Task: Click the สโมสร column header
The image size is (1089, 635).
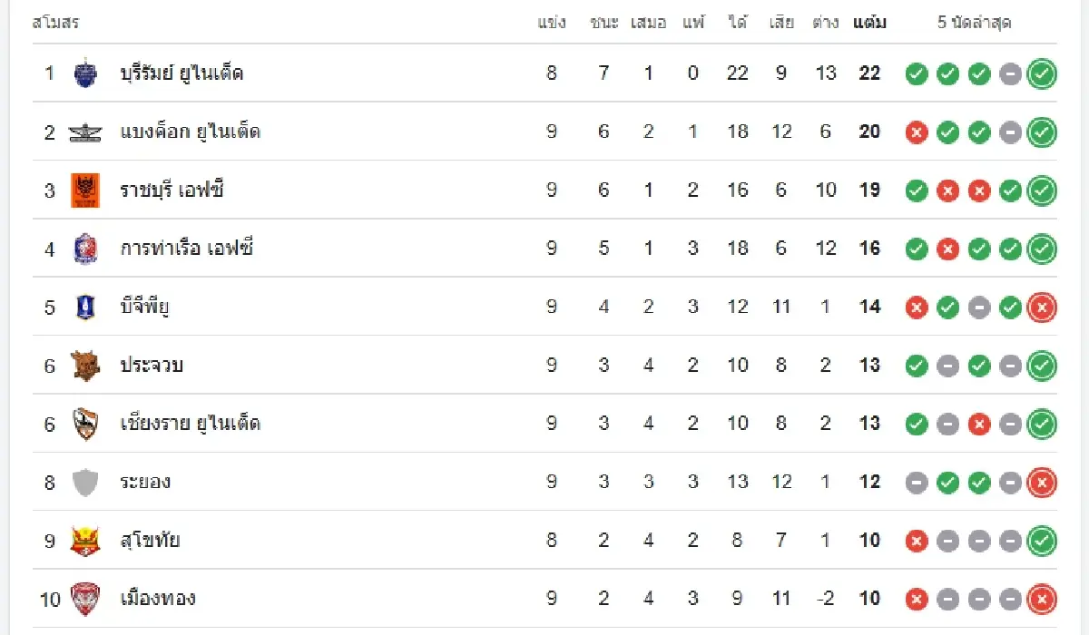Action: point(55,23)
